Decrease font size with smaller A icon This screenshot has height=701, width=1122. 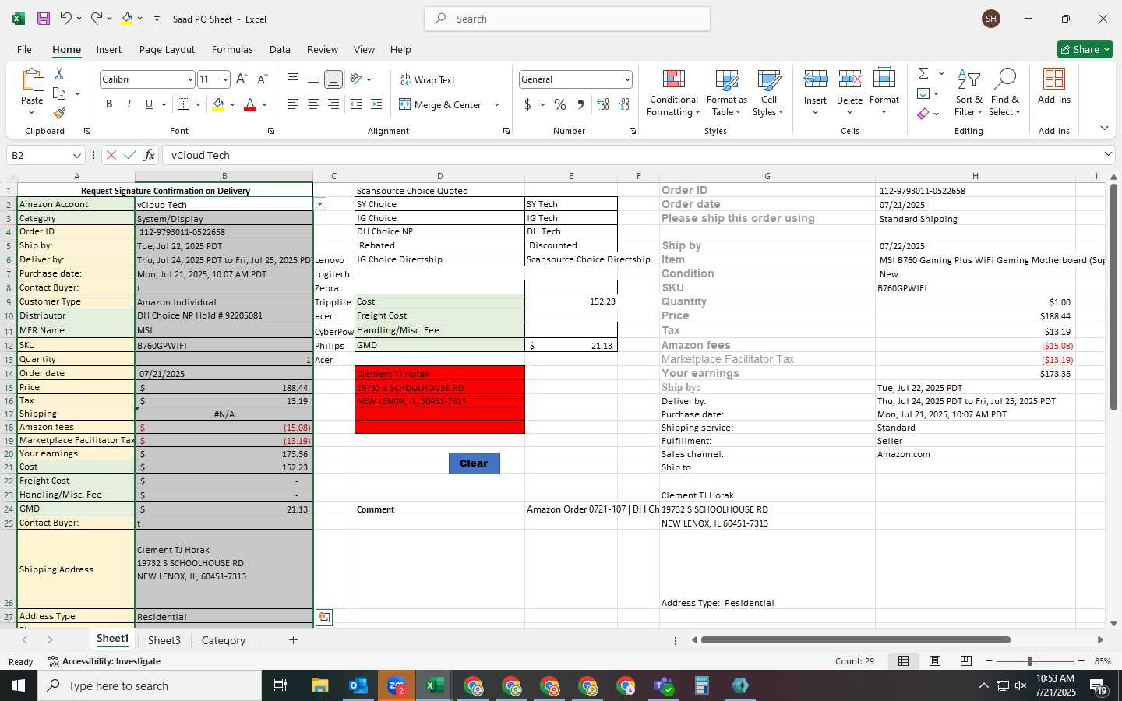pos(262,79)
